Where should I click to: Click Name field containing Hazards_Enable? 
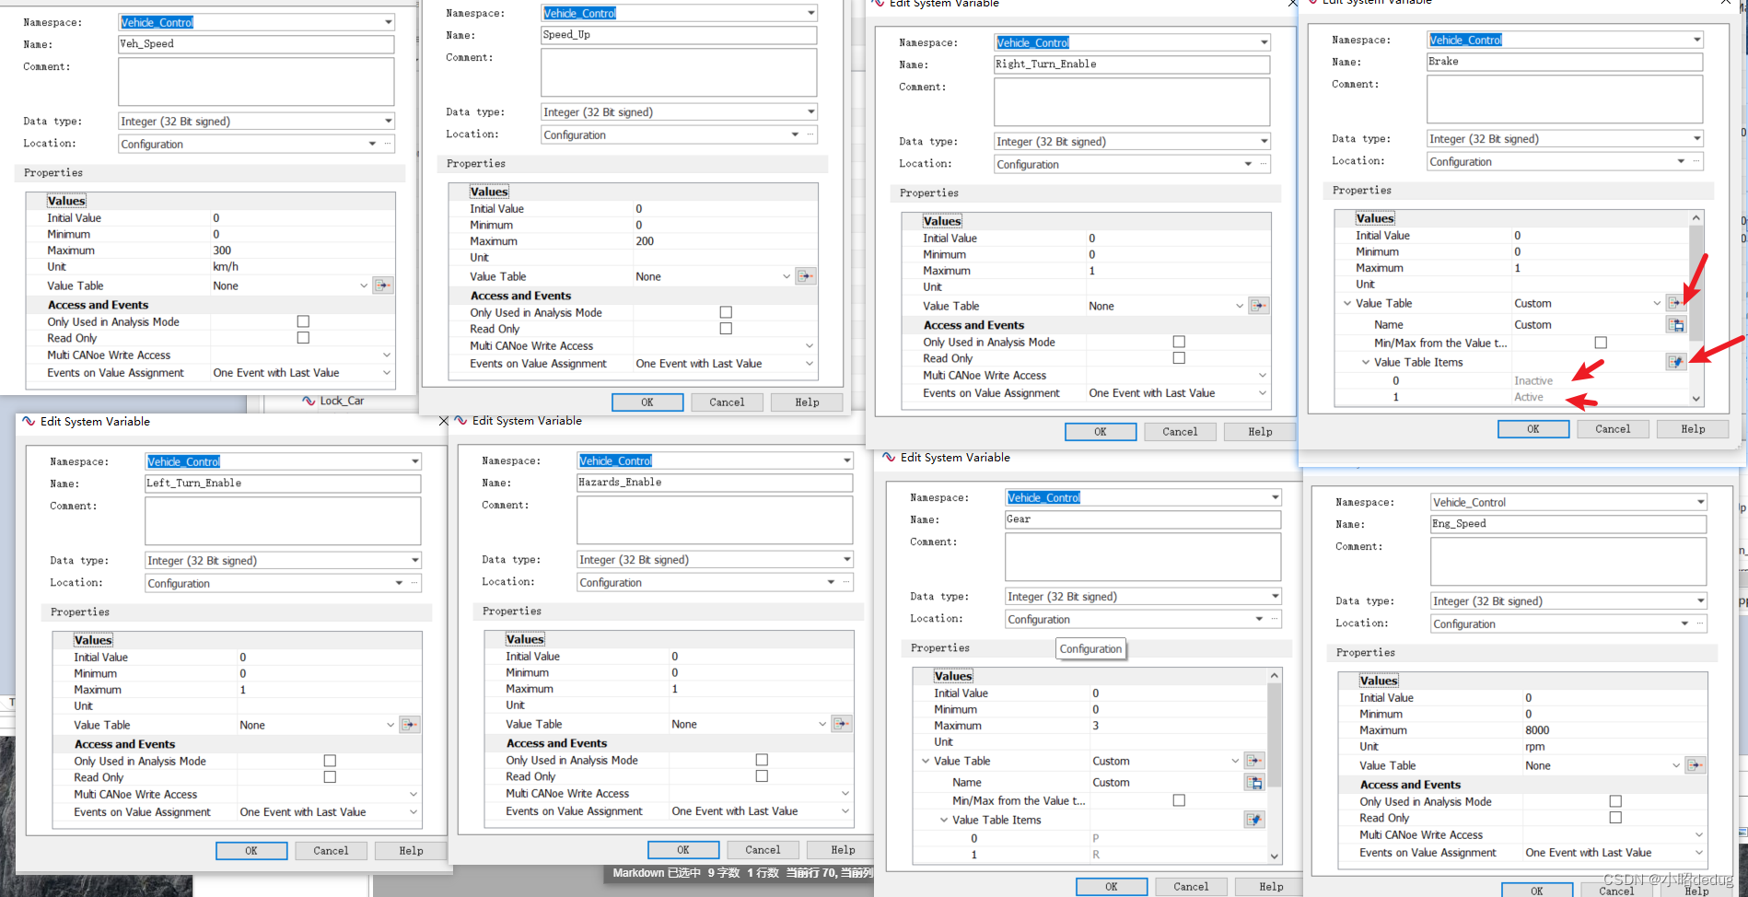point(715,483)
